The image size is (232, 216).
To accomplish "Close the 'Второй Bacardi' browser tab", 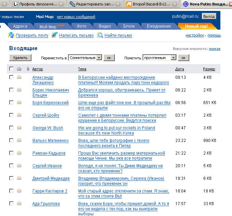I will [175, 4].
